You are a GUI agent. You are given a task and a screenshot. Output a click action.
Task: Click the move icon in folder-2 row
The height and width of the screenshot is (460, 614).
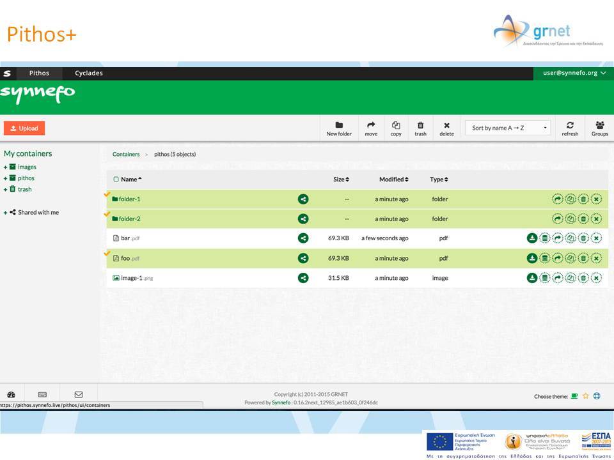557,218
